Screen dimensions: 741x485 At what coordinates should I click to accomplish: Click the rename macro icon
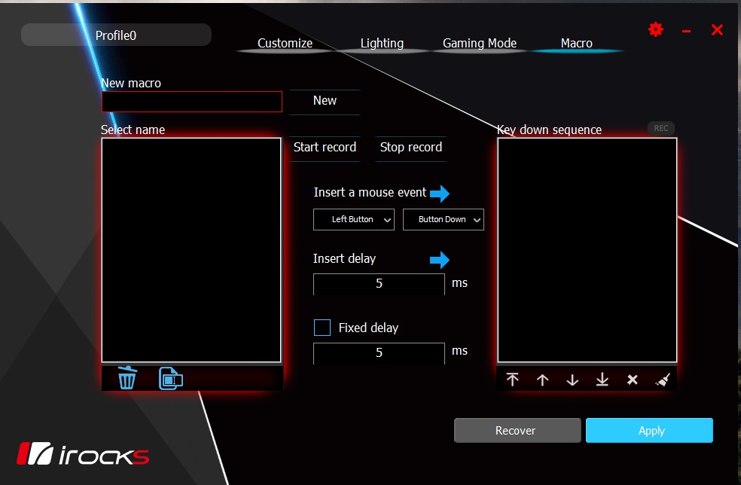click(171, 378)
